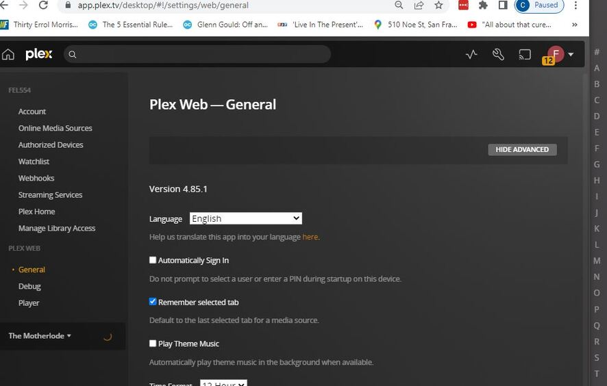Click the search magnifier icon in Plex
Screen dimensions: 607x386
(x=73, y=55)
